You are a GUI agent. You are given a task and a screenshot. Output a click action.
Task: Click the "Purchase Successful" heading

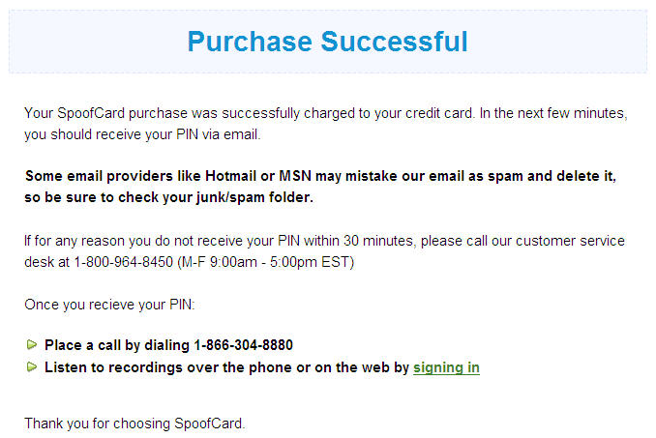click(327, 42)
